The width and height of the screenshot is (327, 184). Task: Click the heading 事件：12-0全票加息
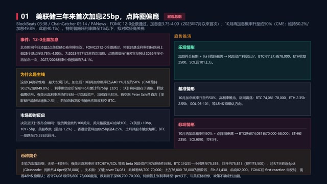tap(39, 40)
